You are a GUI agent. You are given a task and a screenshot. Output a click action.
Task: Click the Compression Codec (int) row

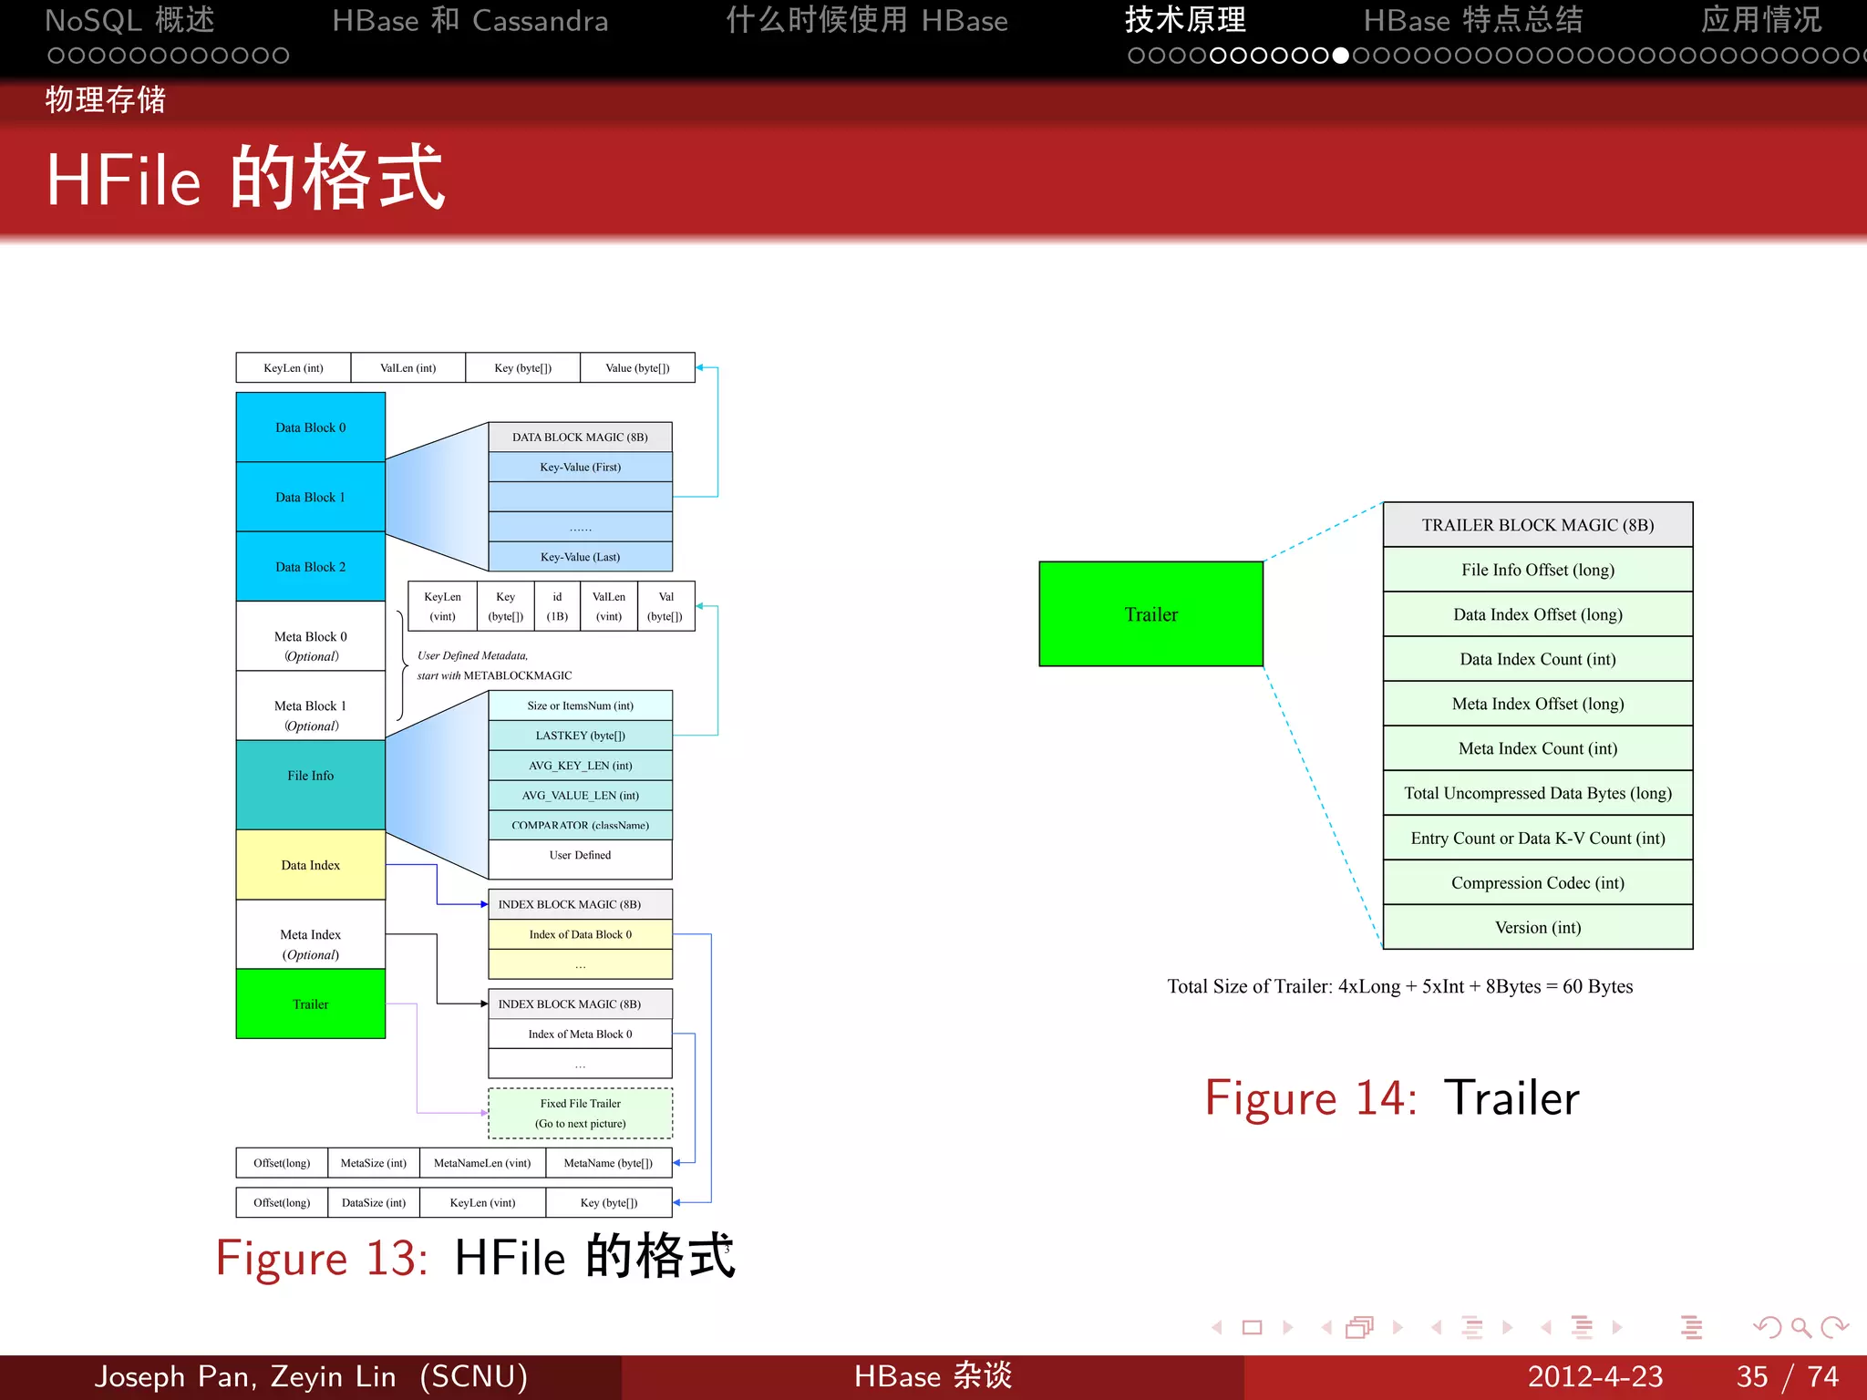pyautogui.click(x=1538, y=882)
